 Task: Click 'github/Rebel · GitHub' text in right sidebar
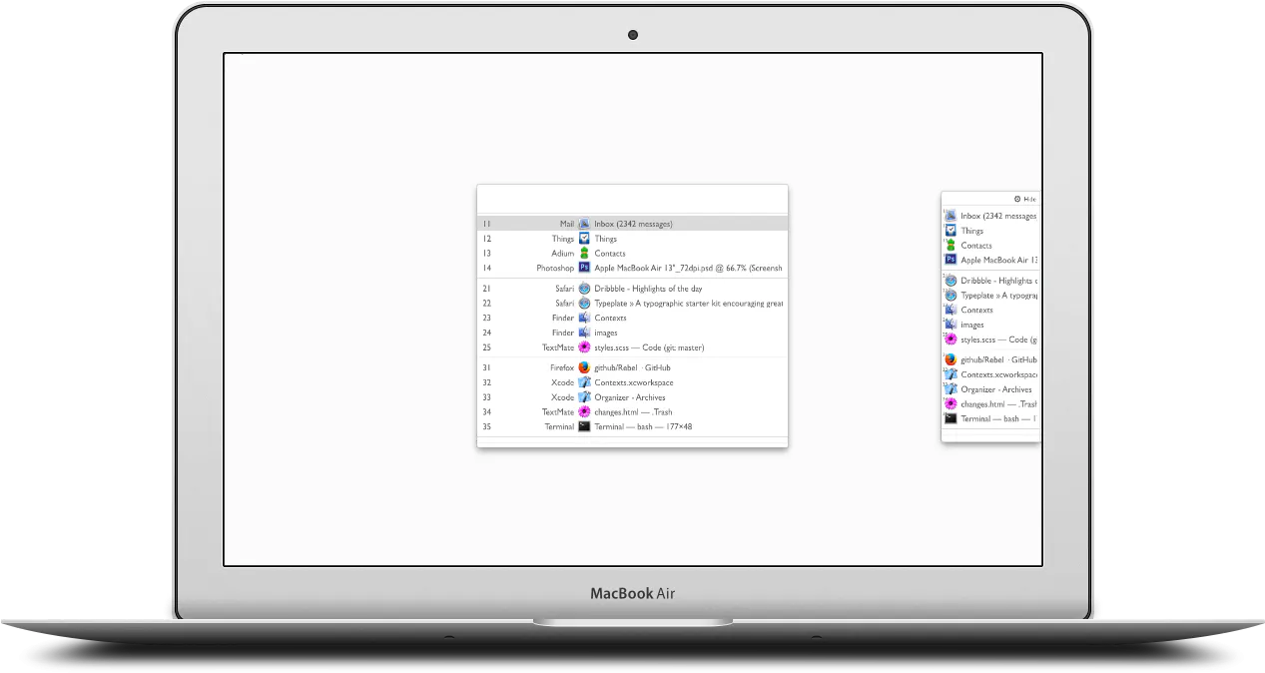click(999, 359)
